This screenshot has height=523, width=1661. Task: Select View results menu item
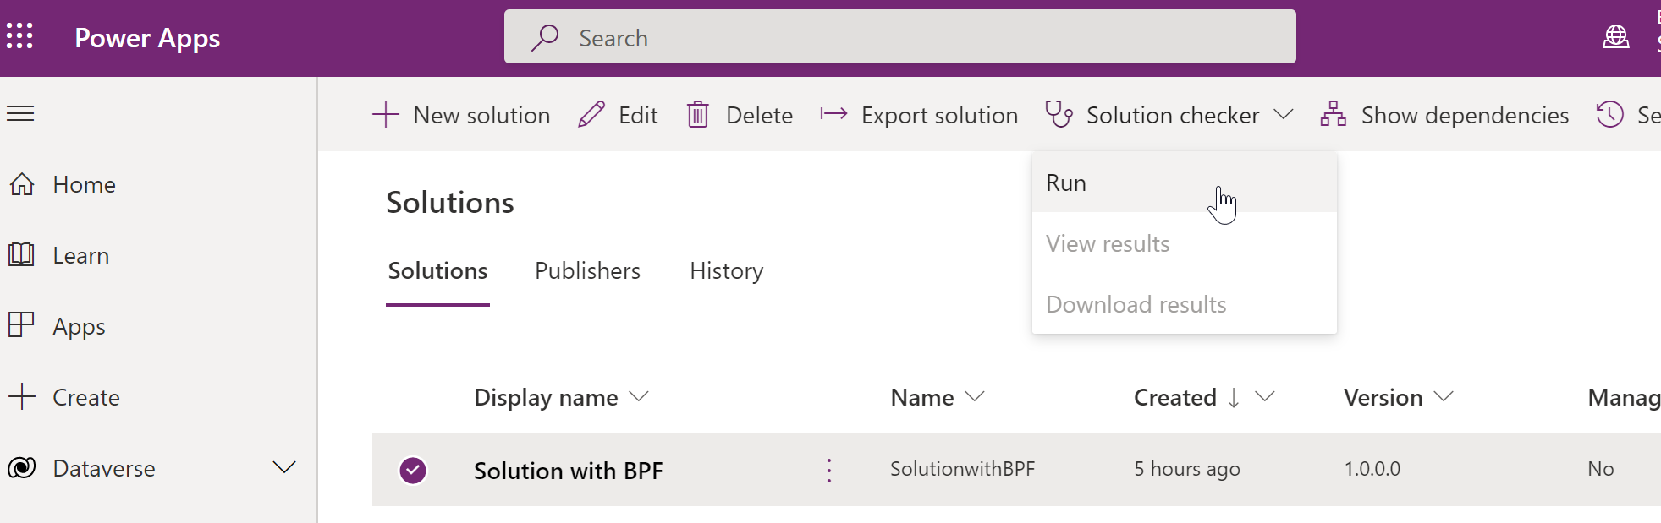tap(1185, 243)
